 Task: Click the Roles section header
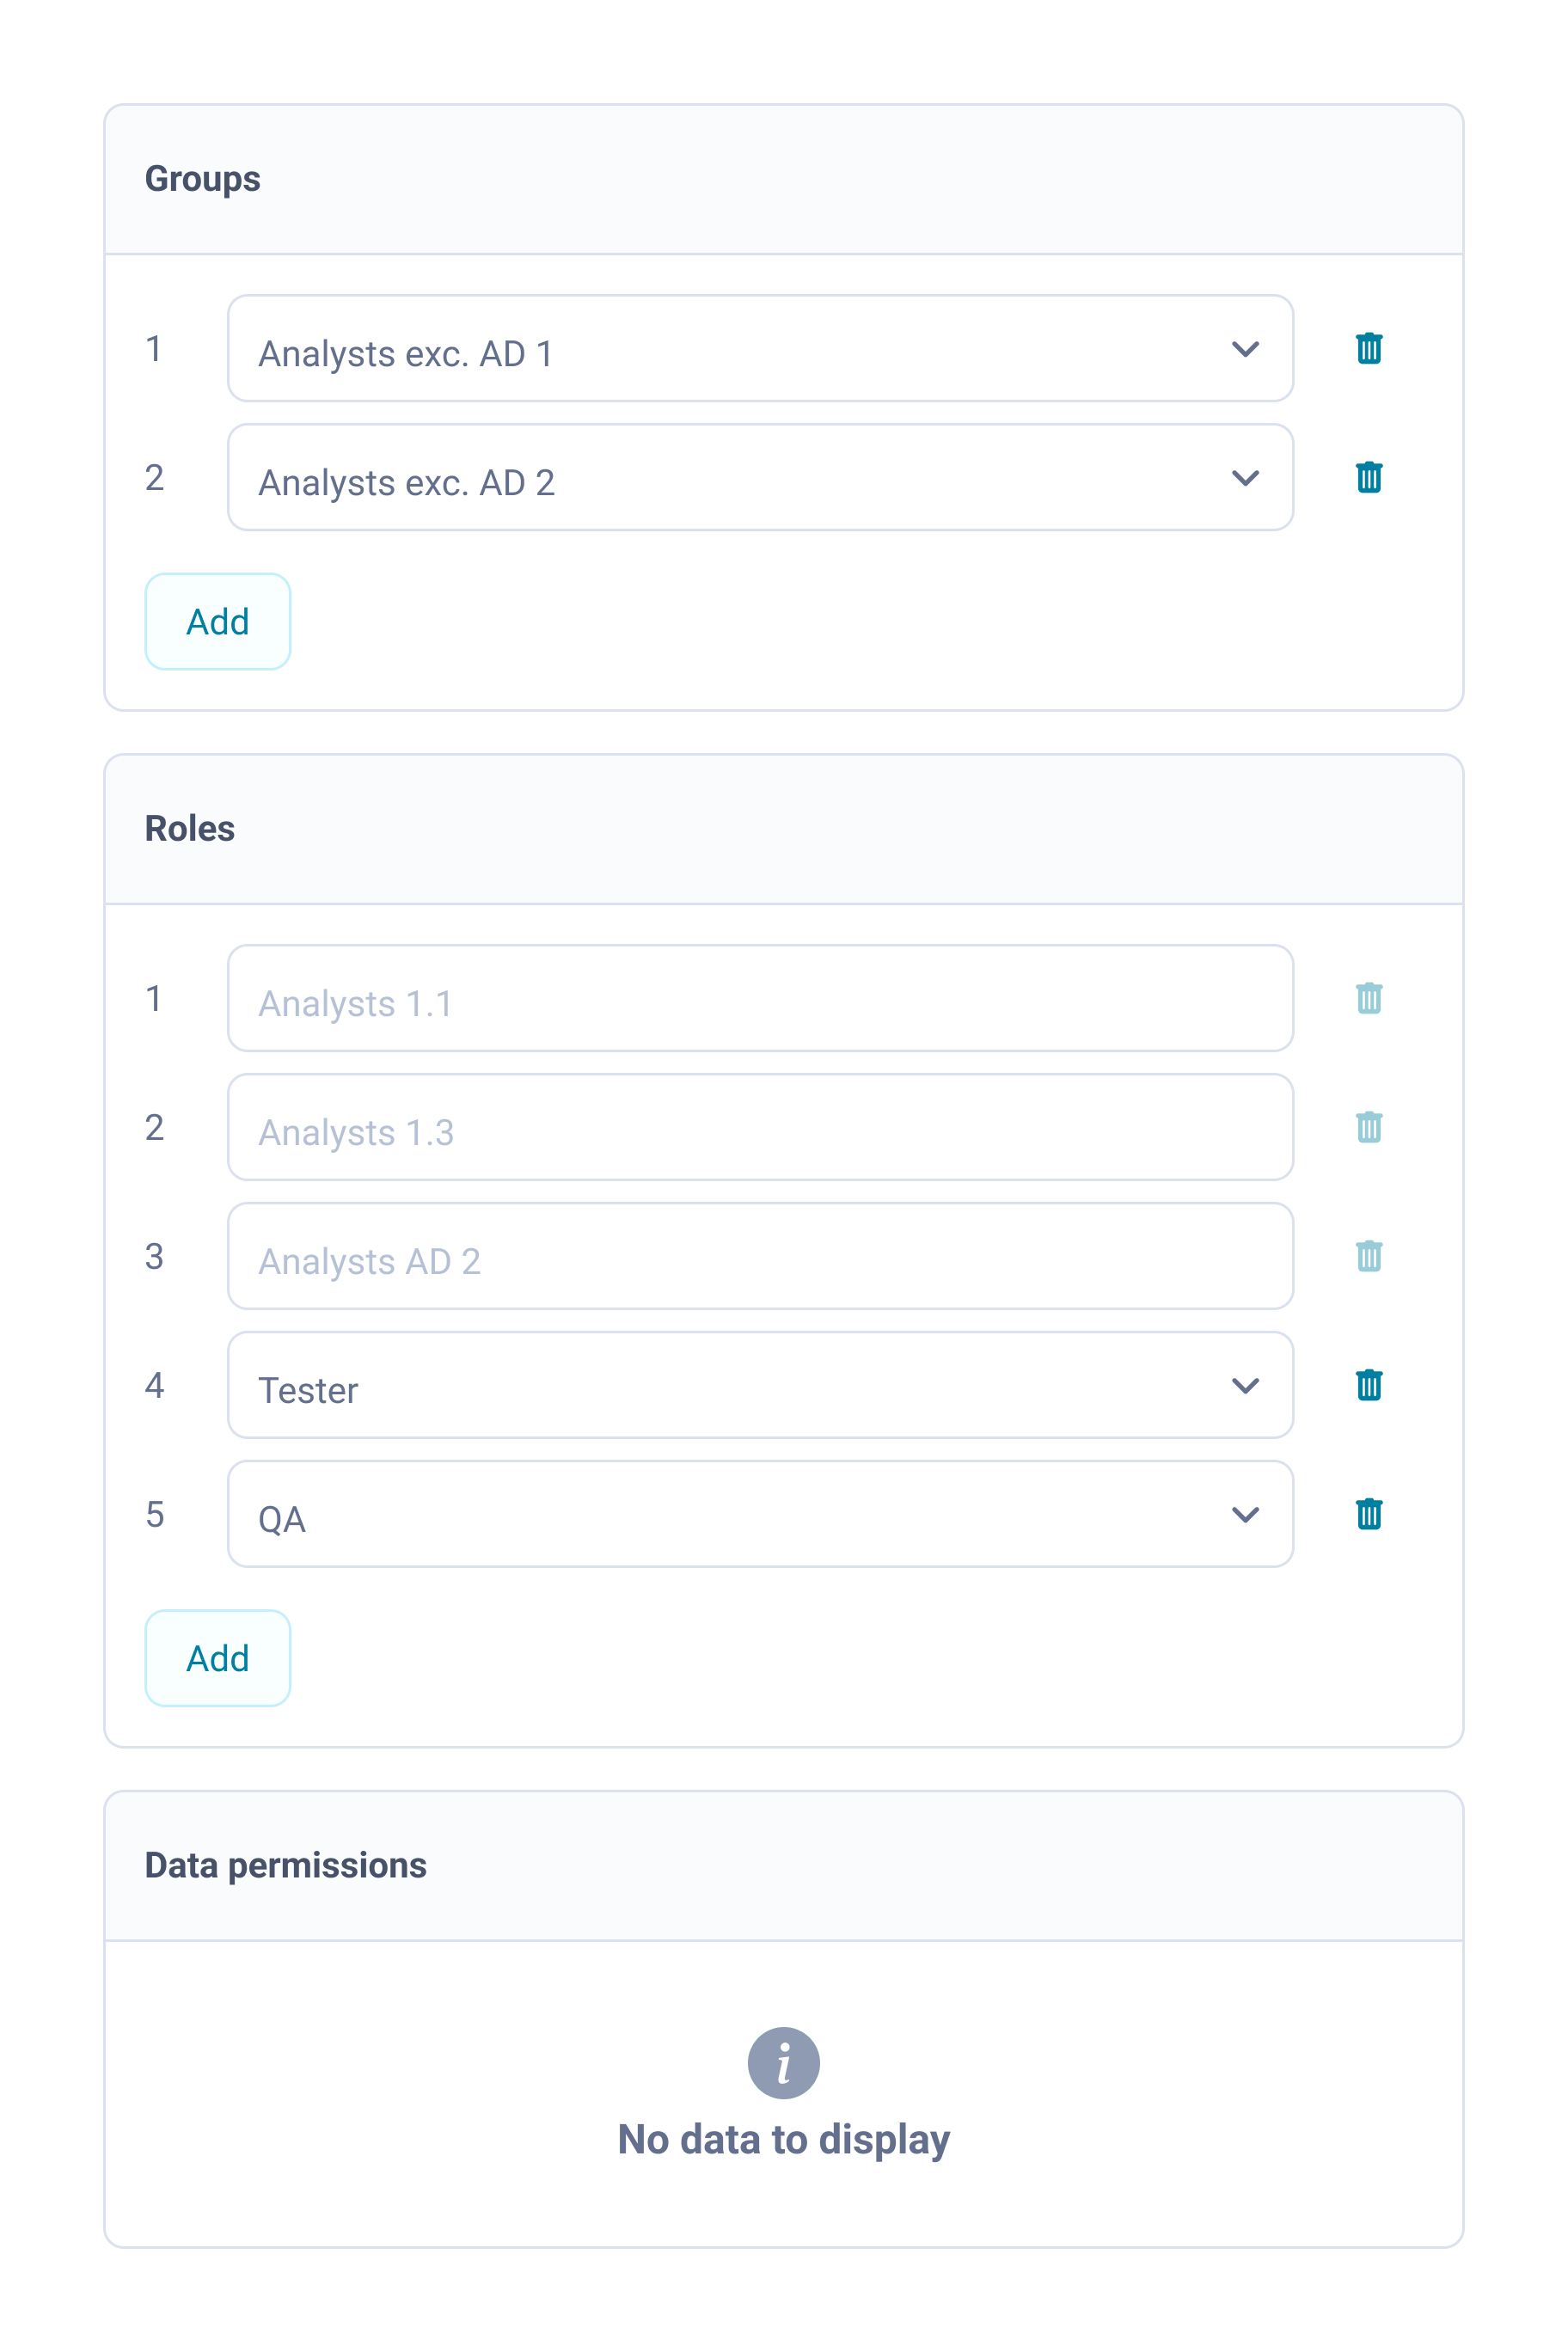pyautogui.click(x=190, y=829)
